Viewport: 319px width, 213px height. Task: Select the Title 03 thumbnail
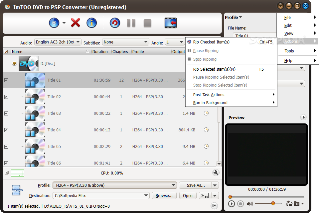pos(35,113)
